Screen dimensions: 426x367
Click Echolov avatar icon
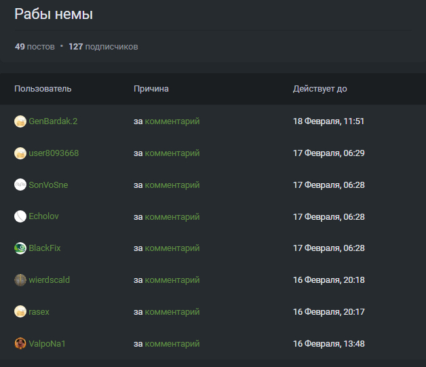click(x=20, y=216)
